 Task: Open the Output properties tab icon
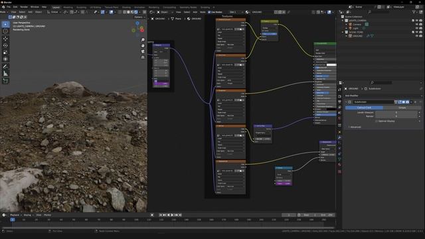339,102
